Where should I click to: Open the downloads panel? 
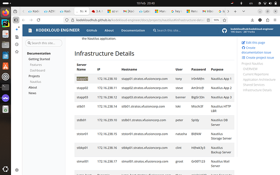[x=252, y=20]
